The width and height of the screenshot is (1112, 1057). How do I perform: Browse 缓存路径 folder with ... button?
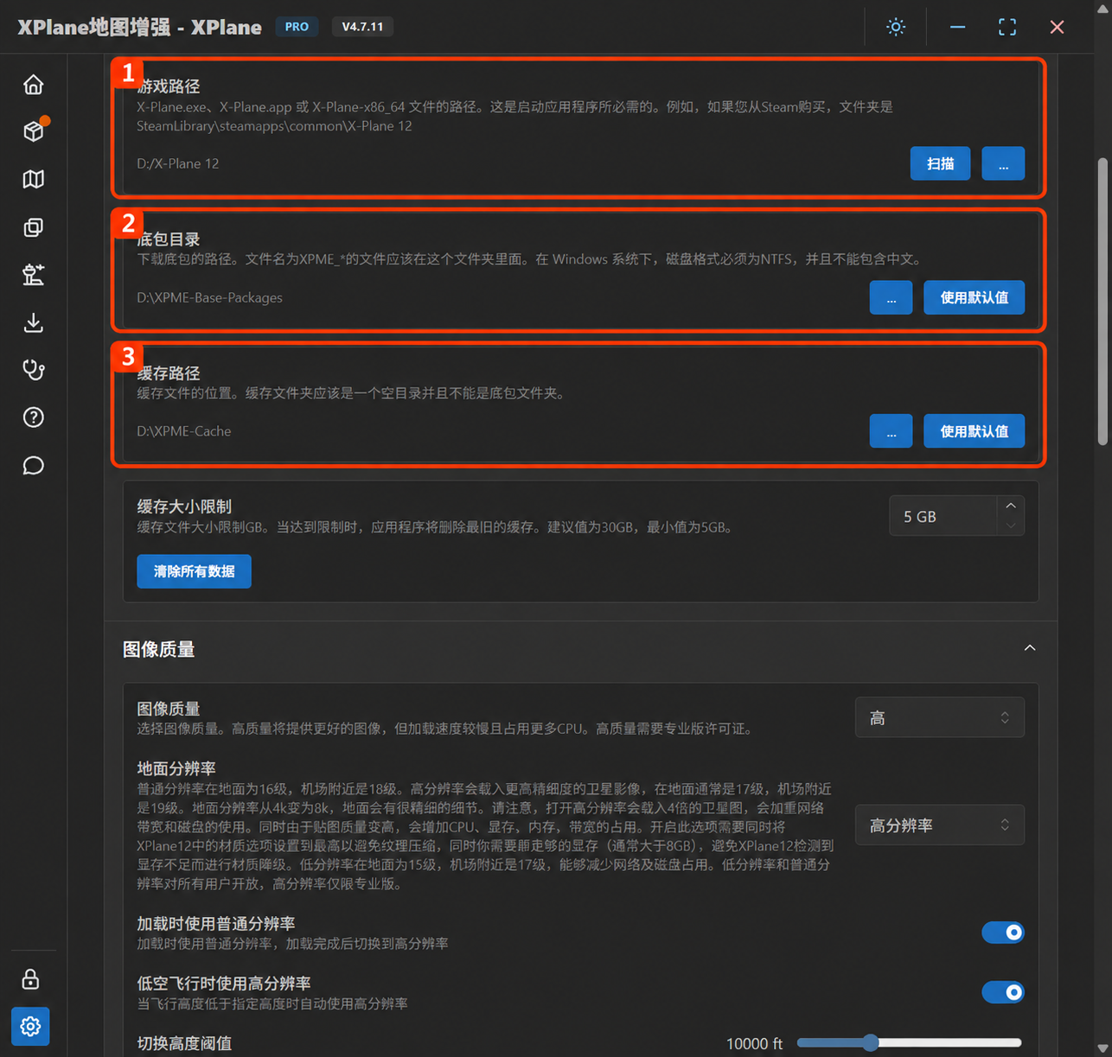click(x=891, y=431)
